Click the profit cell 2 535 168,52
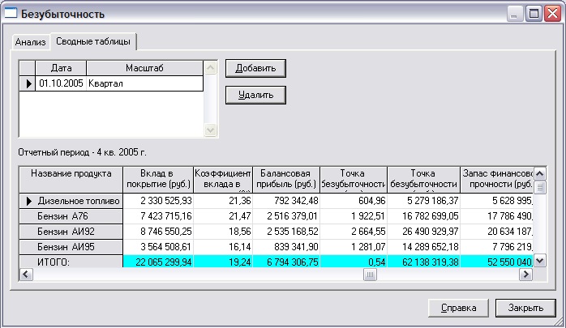566x328 pixels. pyautogui.click(x=286, y=232)
